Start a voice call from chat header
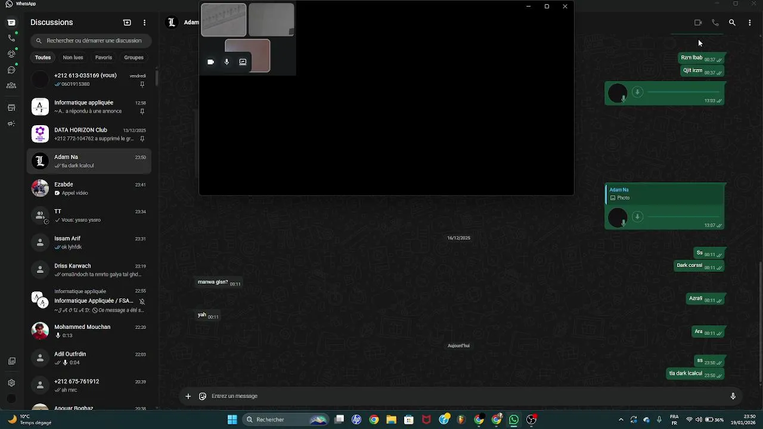763x429 pixels. pyautogui.click(x=715, y=23)
